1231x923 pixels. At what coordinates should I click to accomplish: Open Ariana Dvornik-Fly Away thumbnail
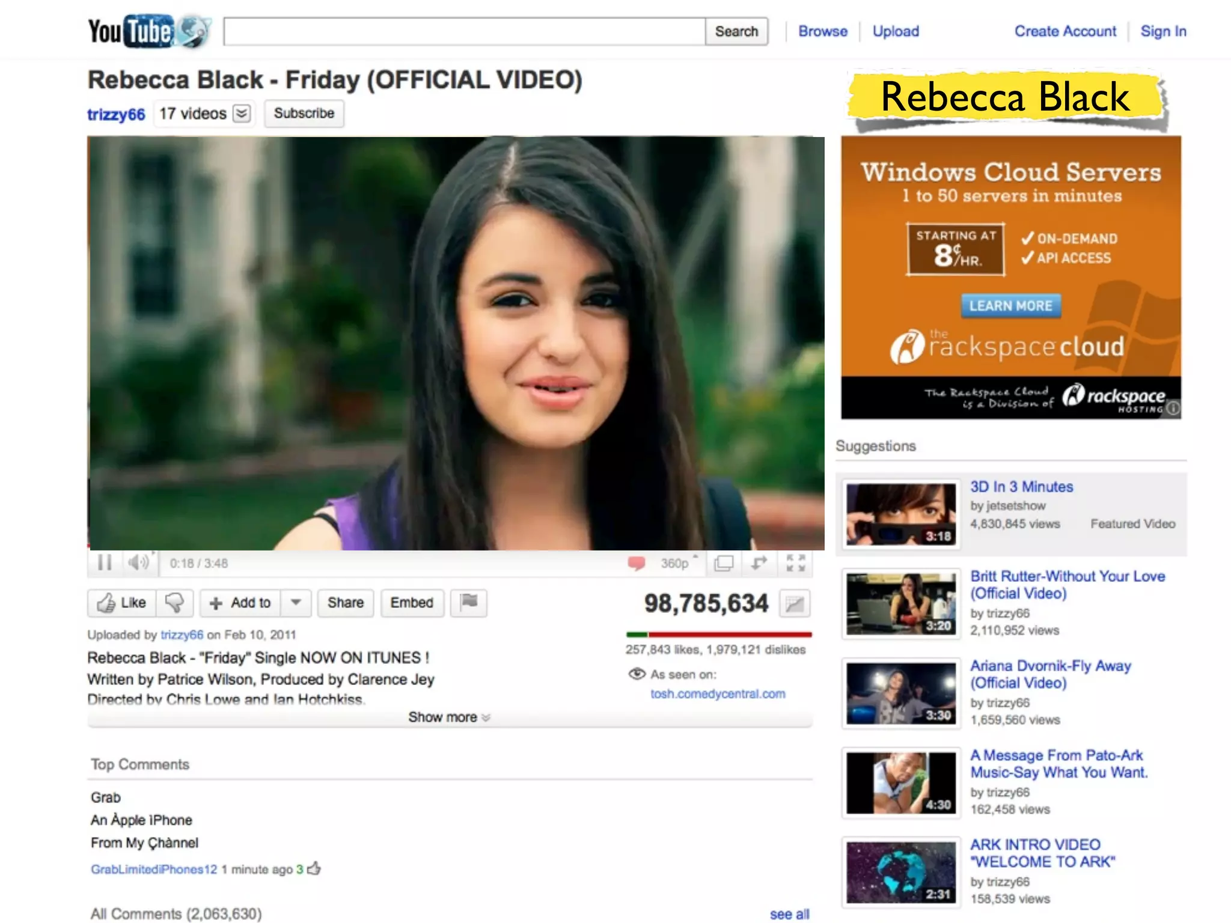click(x=901, y=693)
